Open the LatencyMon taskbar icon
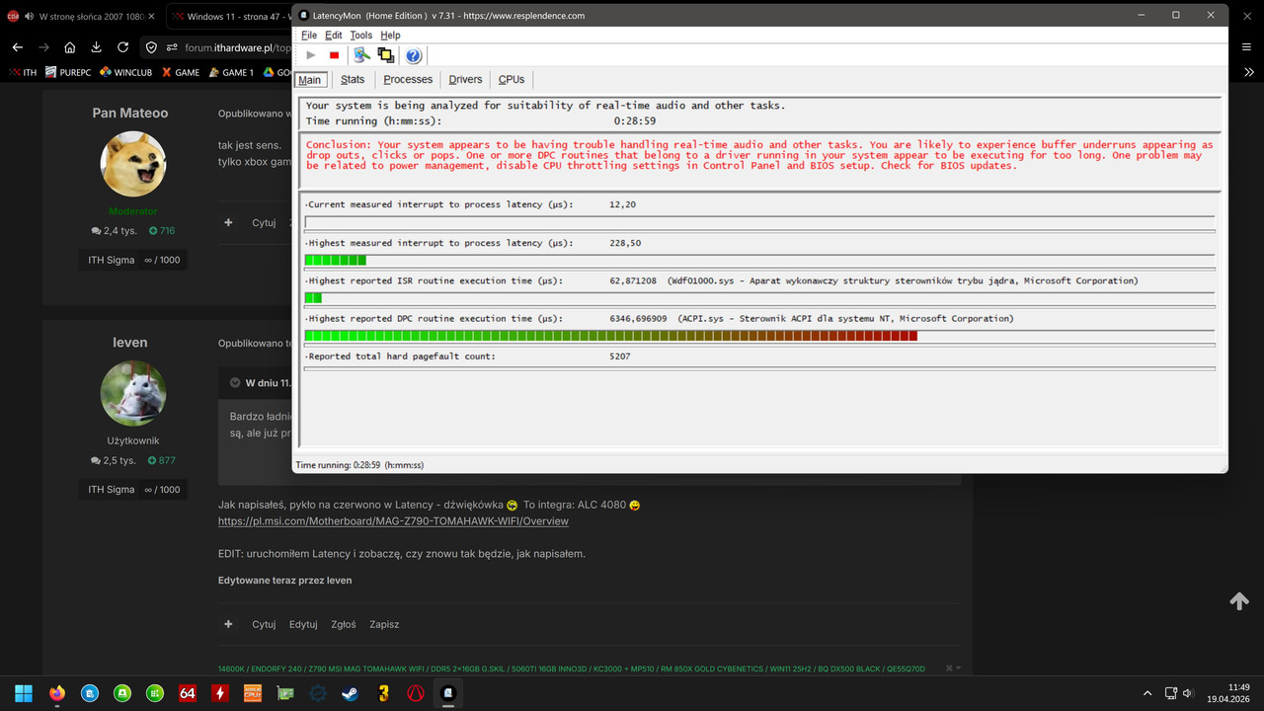 [x=447, y=693]
